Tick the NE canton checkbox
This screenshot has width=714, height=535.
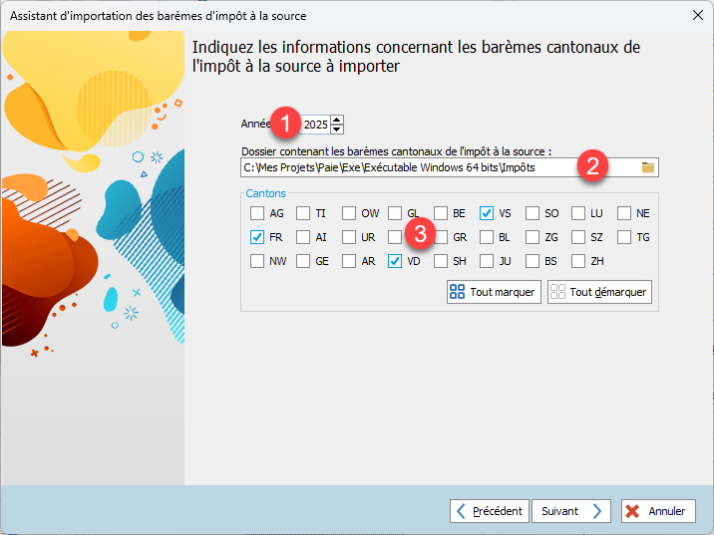tap(624, 213)
